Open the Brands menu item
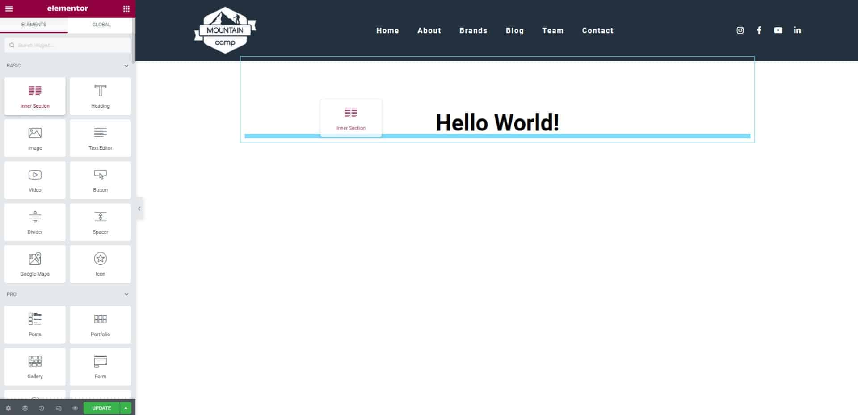Image resolution: width=858 pixels, height=415 pixels. [x=473, y=30]
